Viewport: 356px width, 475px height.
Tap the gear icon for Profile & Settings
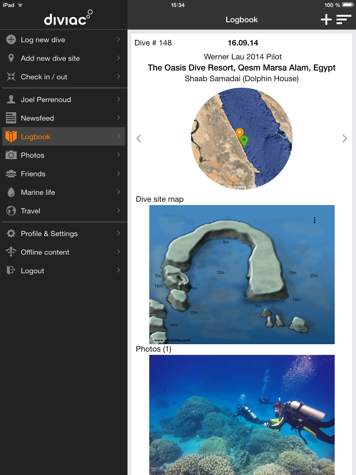pyautogui.click(x=11, y=233)
